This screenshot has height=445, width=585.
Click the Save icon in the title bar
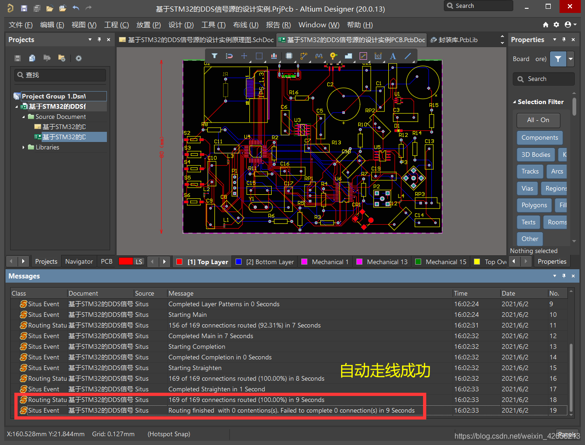pyautogui.click(x=24, y=8)
